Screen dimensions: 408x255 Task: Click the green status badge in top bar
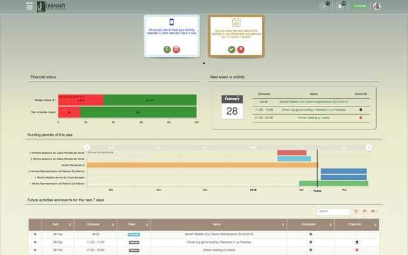360,6
